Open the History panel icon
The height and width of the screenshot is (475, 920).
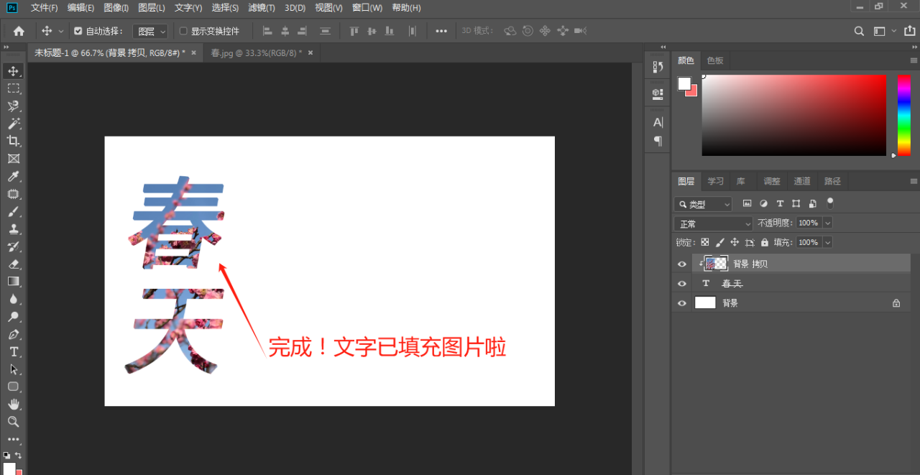[x=658, y=67]
